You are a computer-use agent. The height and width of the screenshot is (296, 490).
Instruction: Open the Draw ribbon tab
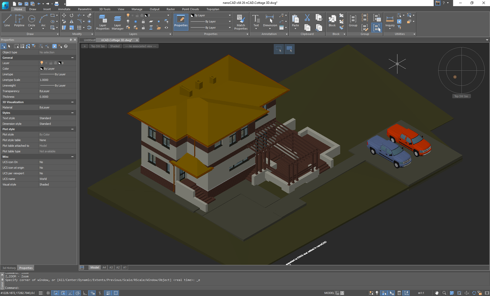33,9
